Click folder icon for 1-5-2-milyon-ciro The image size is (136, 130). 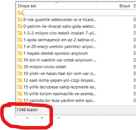point(20,33)
